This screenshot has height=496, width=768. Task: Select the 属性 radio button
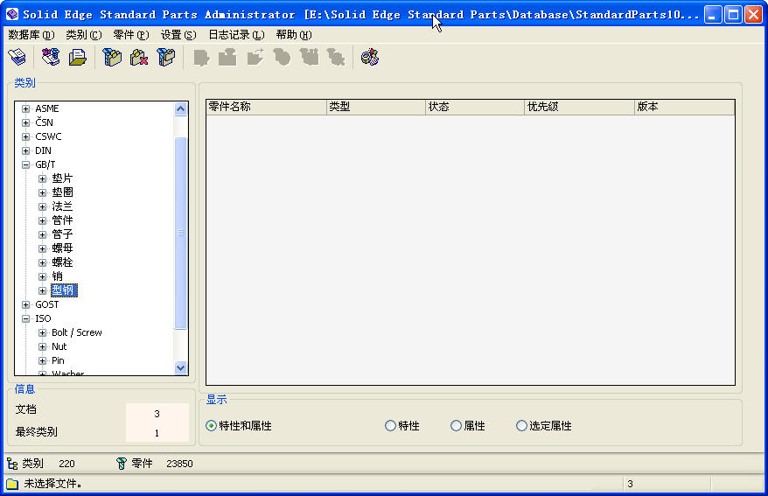(456, 425)
